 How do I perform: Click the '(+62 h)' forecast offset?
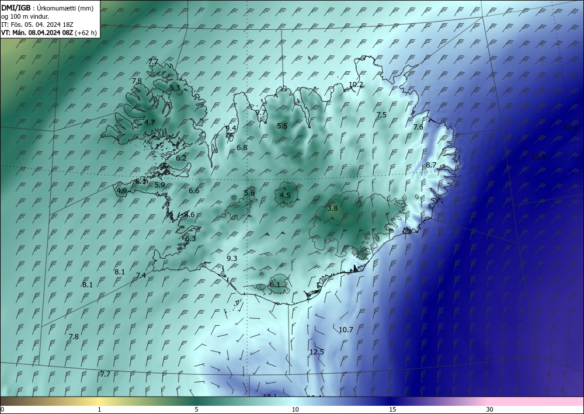click(86, 33)
